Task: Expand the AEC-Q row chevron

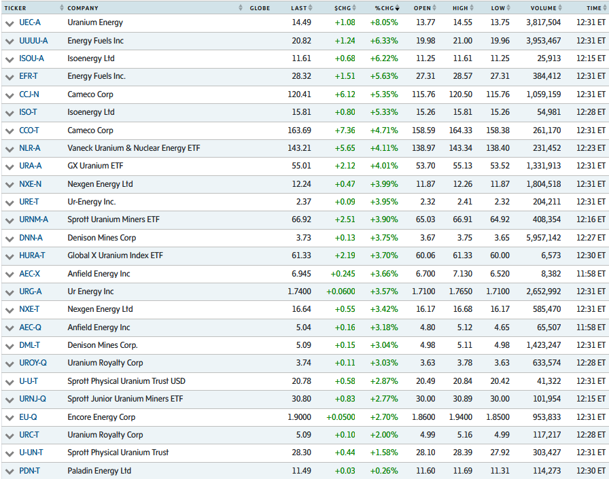Action: pyautogui.click(x=10, y=328)
